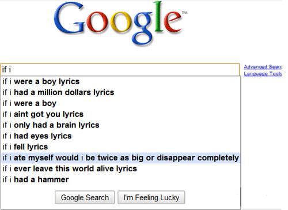Select suggestion 'if i had a million dollars lyrics'
Viewport: 288px width, 210px height.
tap(121, 92)
